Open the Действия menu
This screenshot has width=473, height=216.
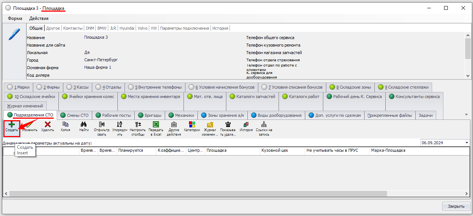(39, 18)
